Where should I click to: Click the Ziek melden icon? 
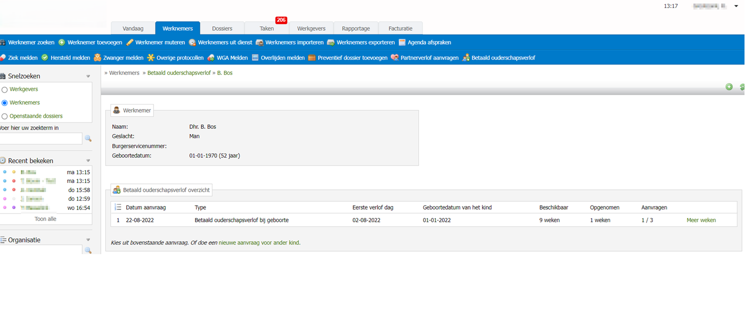click(3, 58)
